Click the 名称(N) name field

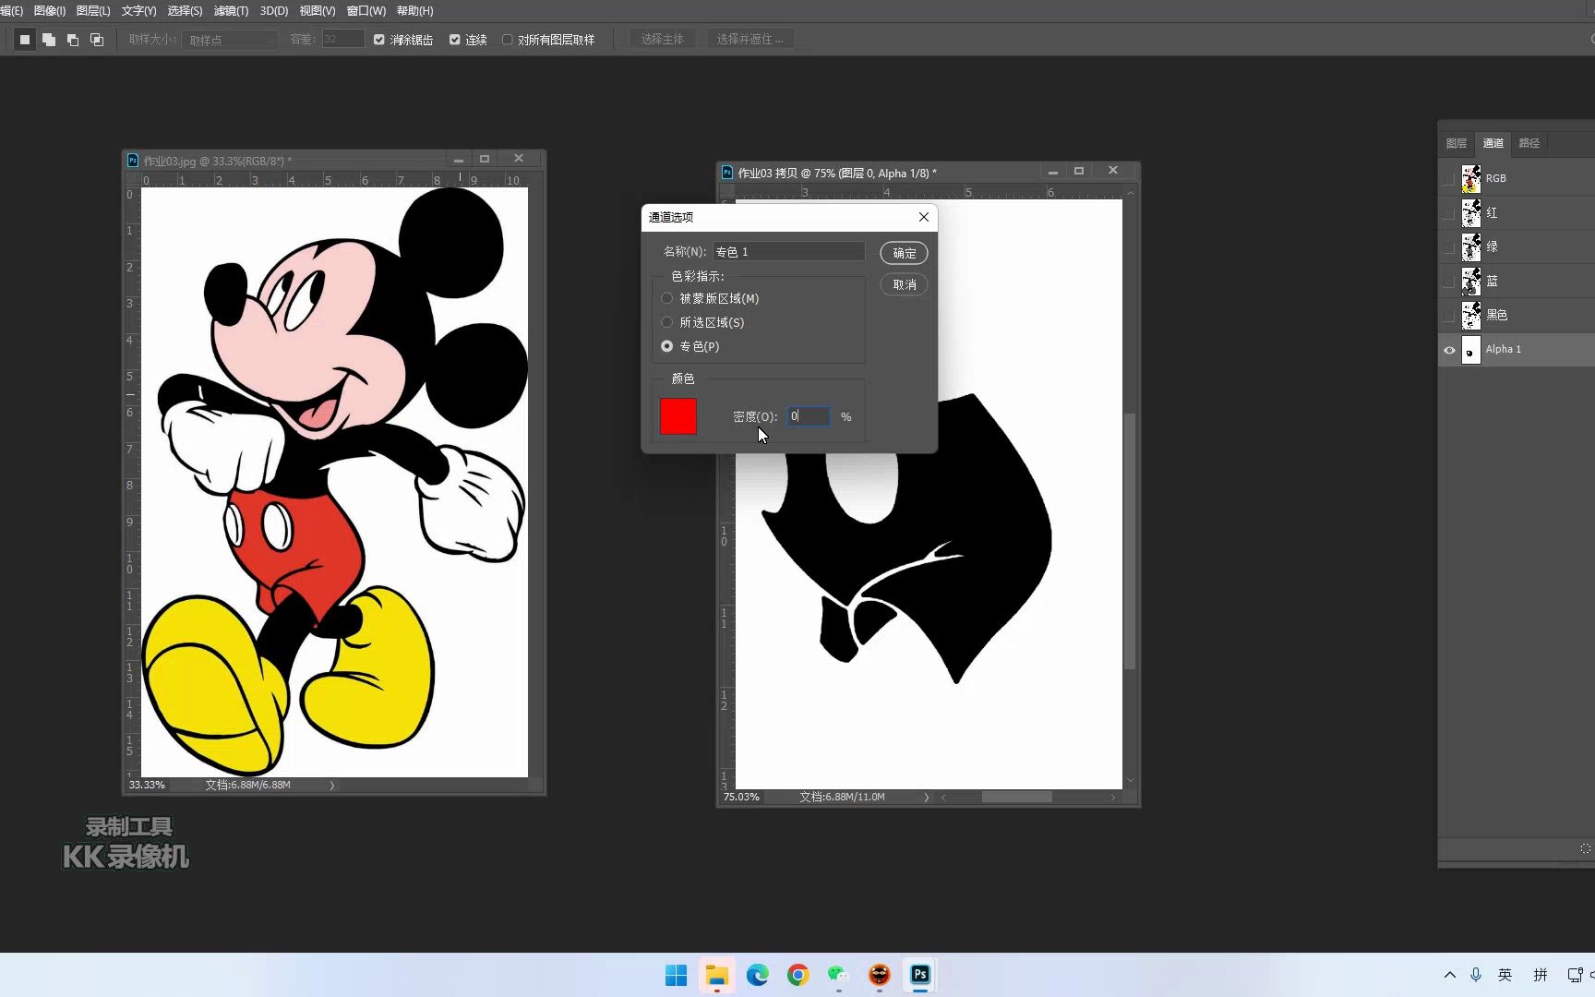pos(789,251)
